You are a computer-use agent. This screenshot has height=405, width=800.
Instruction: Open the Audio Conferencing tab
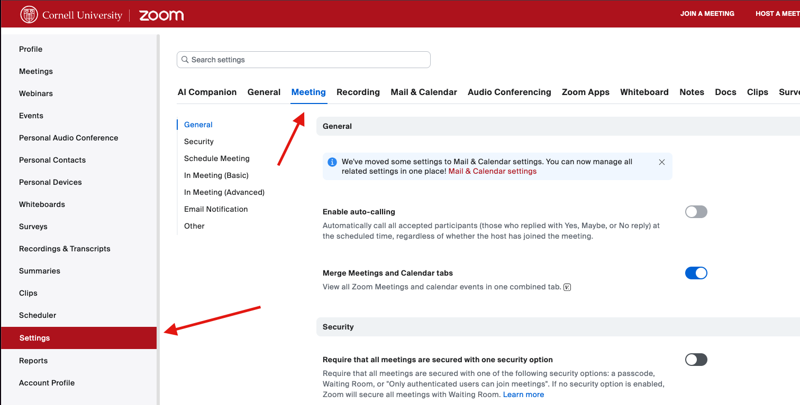(x=509, y=92)
